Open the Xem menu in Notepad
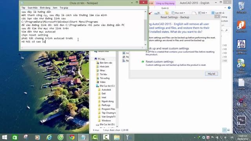251x141 pixels. click(55, 8)
